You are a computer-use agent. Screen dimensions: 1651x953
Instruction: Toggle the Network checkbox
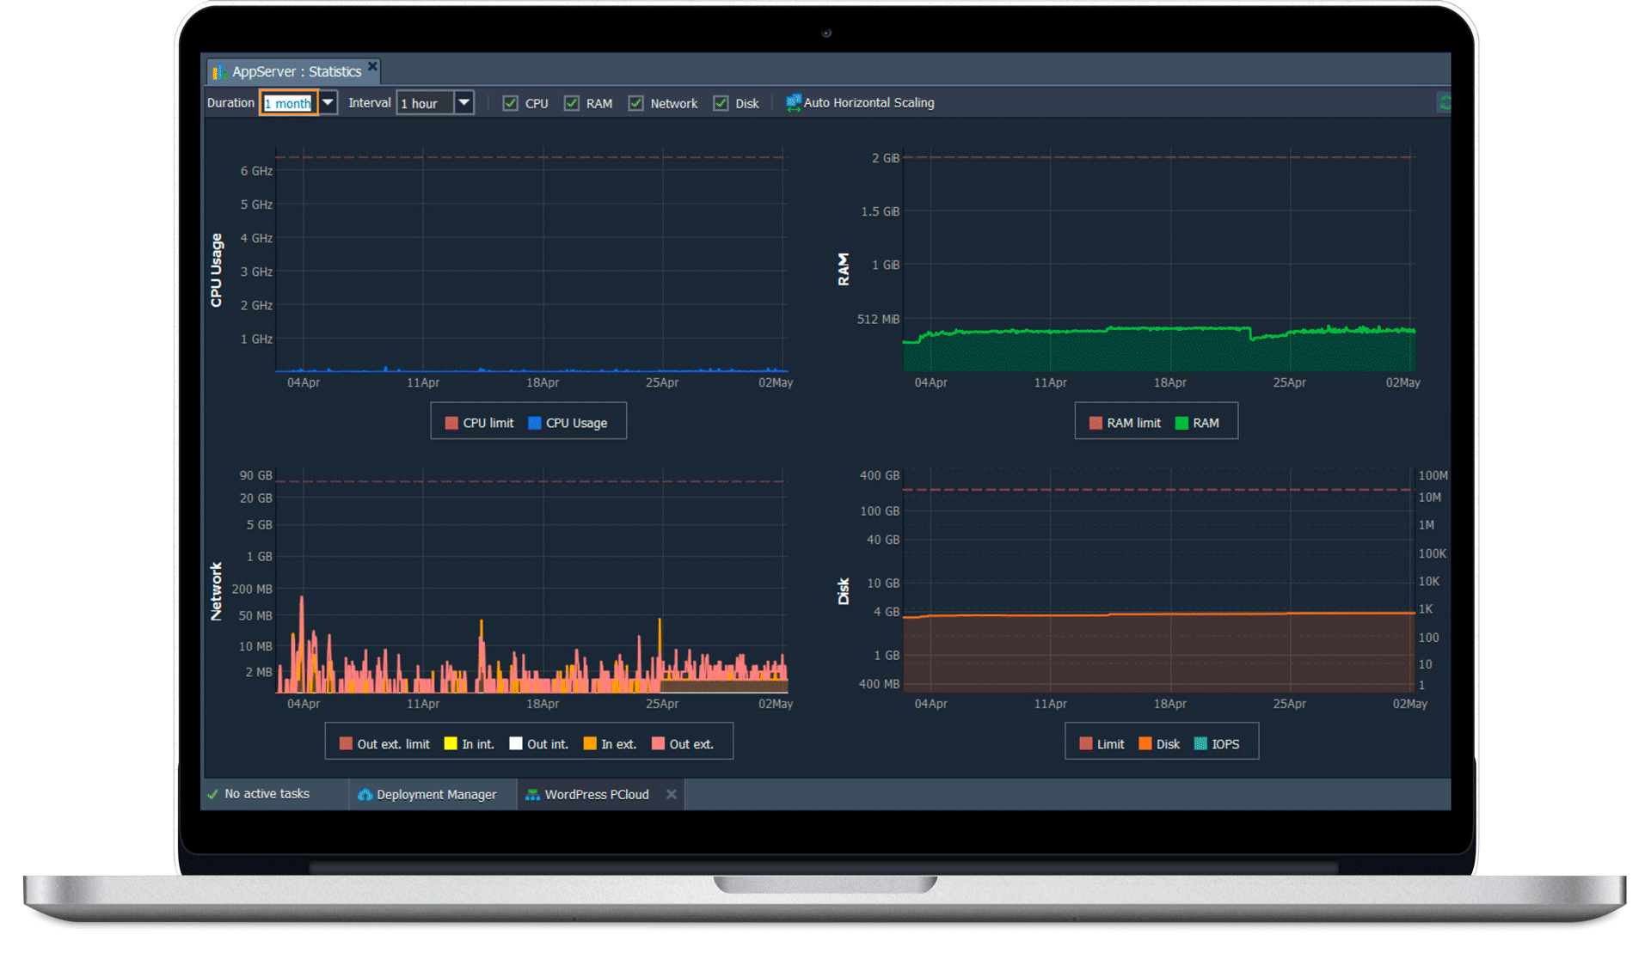coord(636,103)
